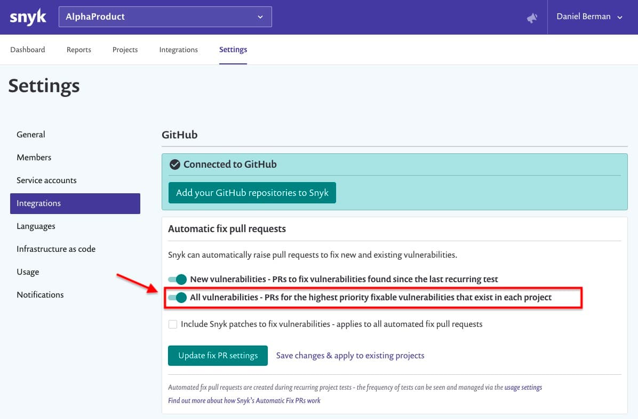Screen dimensions: 638x419
Task: Click the Automatic fix pull requests heading
Action: pos(227,229)
